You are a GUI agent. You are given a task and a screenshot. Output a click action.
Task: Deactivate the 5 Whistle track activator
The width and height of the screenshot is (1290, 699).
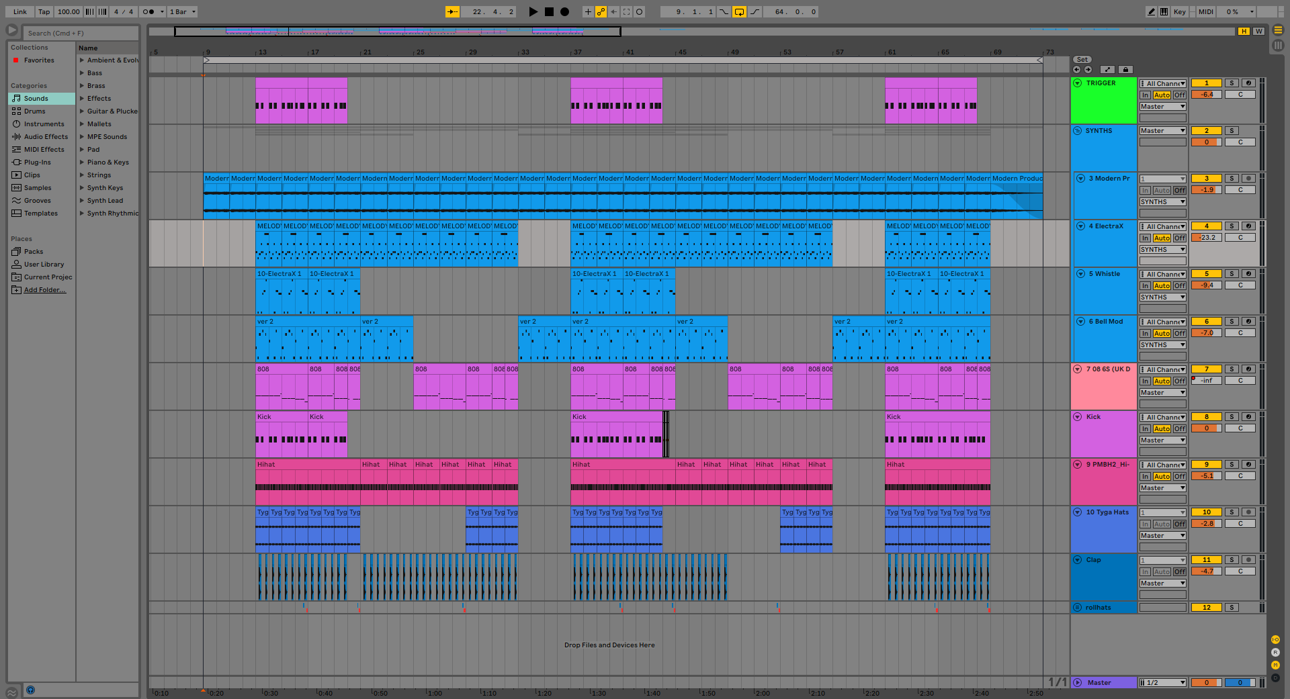[x=1206, y=274]
